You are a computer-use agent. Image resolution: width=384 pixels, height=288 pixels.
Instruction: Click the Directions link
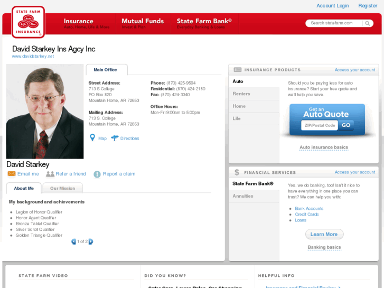coord(129,138)
